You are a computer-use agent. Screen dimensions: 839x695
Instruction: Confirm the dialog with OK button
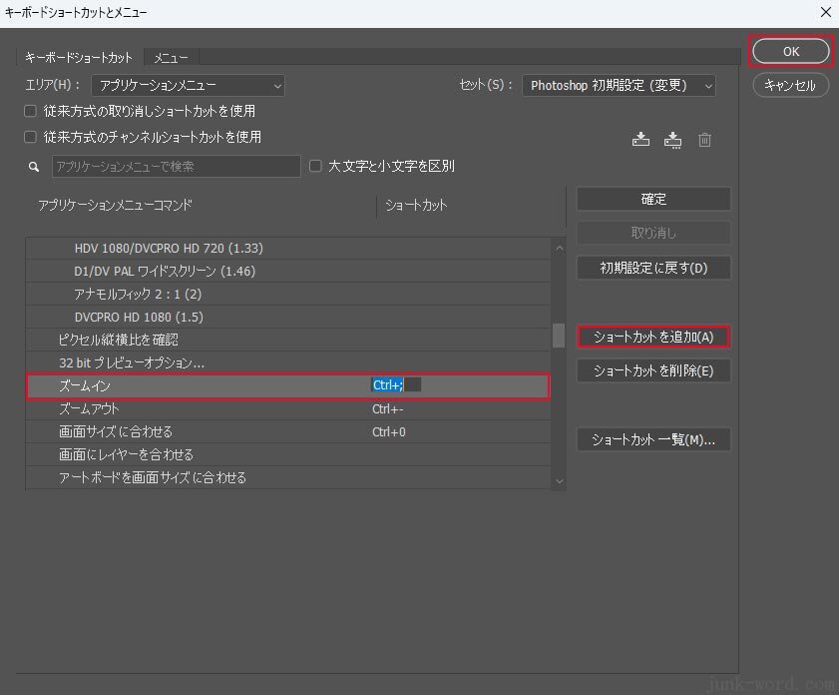point(790,51)
